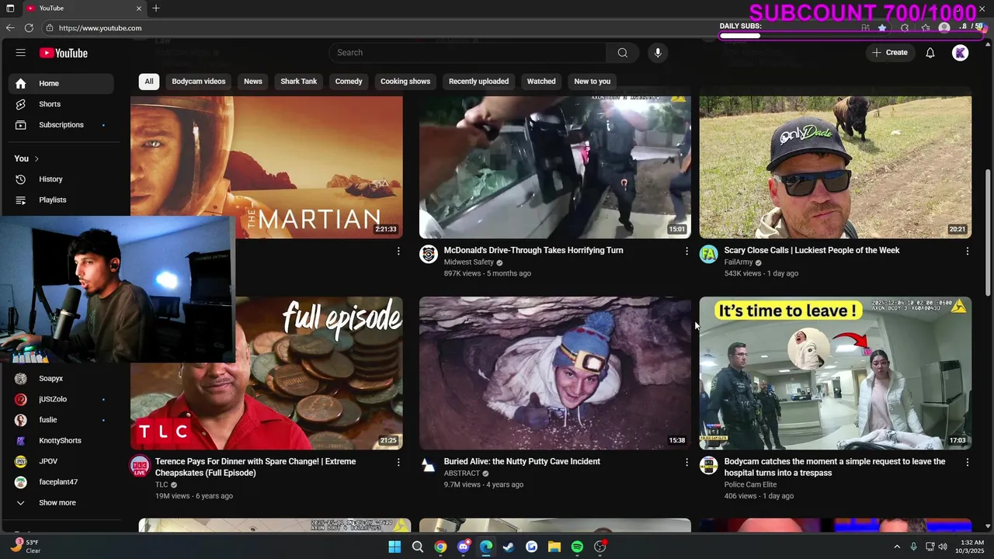Start voice search with the microphone

(658, 53)
